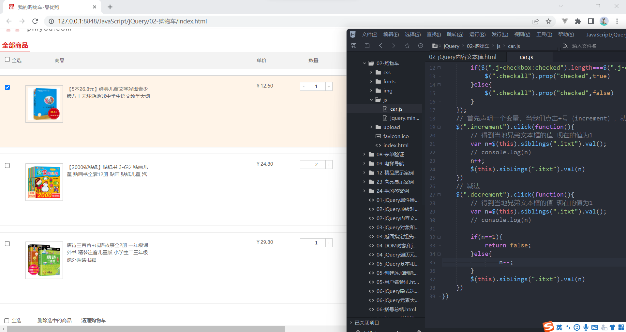
Task: Uncheck the first product's selection checkbox
Action: (x=7, y=88)
